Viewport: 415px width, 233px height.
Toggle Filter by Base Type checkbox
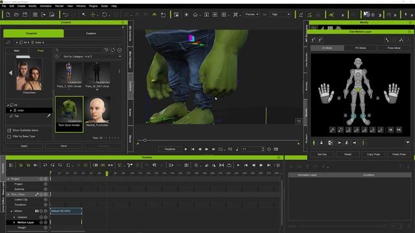click(9, 137)
